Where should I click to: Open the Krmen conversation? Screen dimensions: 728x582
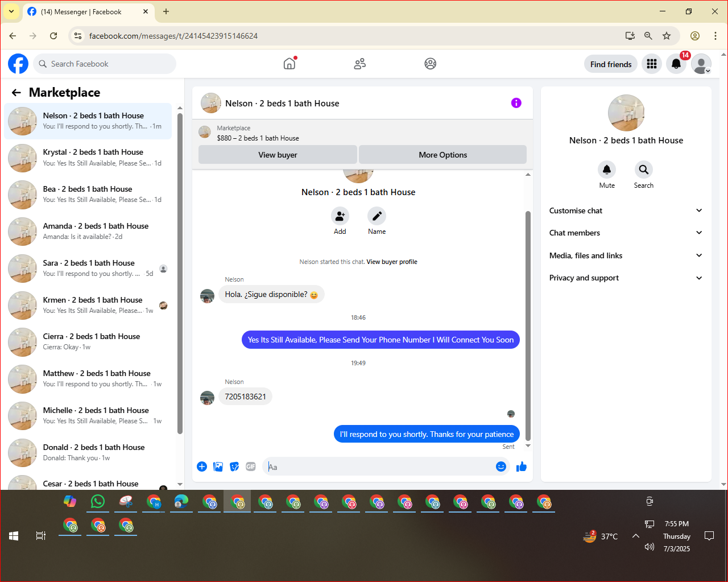pos(88,306)
